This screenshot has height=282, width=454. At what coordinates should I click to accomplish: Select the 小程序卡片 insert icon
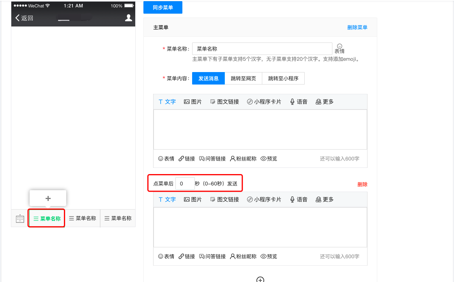point(264,102)
